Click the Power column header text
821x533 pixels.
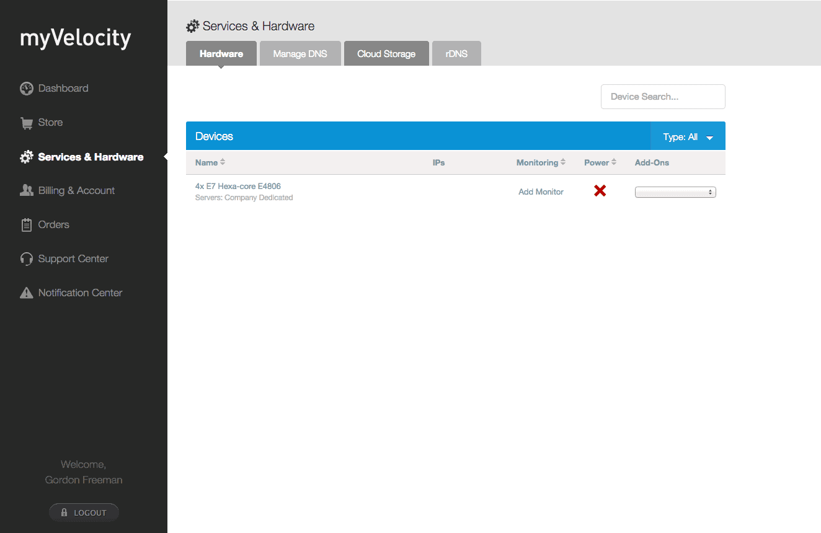pyautogui.click(x=597, y=162)
